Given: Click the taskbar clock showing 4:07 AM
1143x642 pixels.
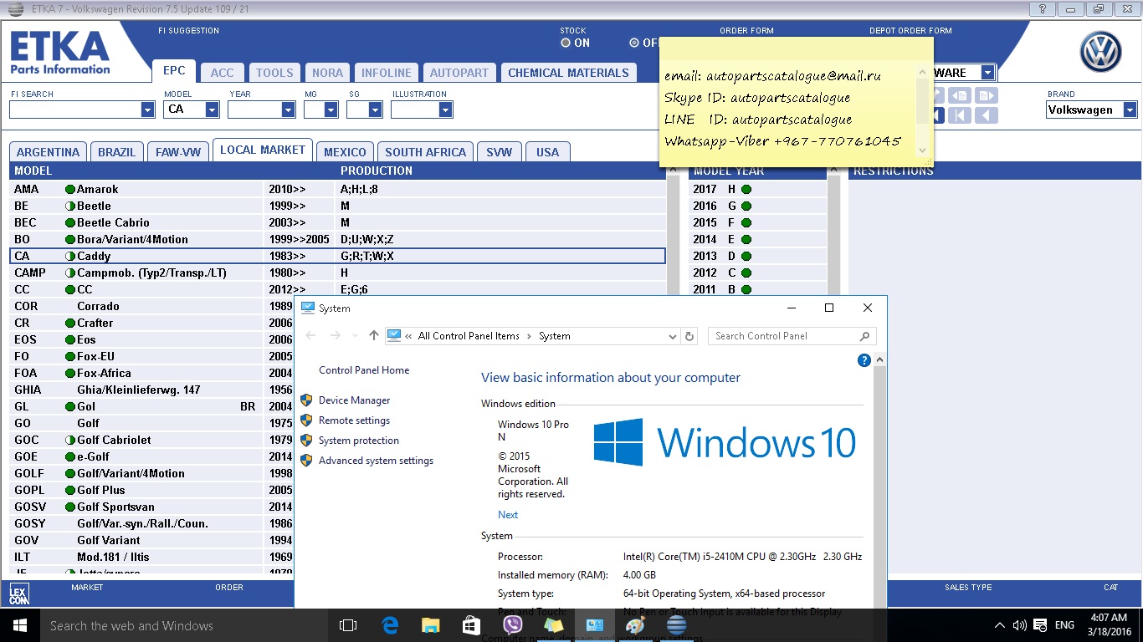Looking at the screenshot, I should tap(1109, 625).
